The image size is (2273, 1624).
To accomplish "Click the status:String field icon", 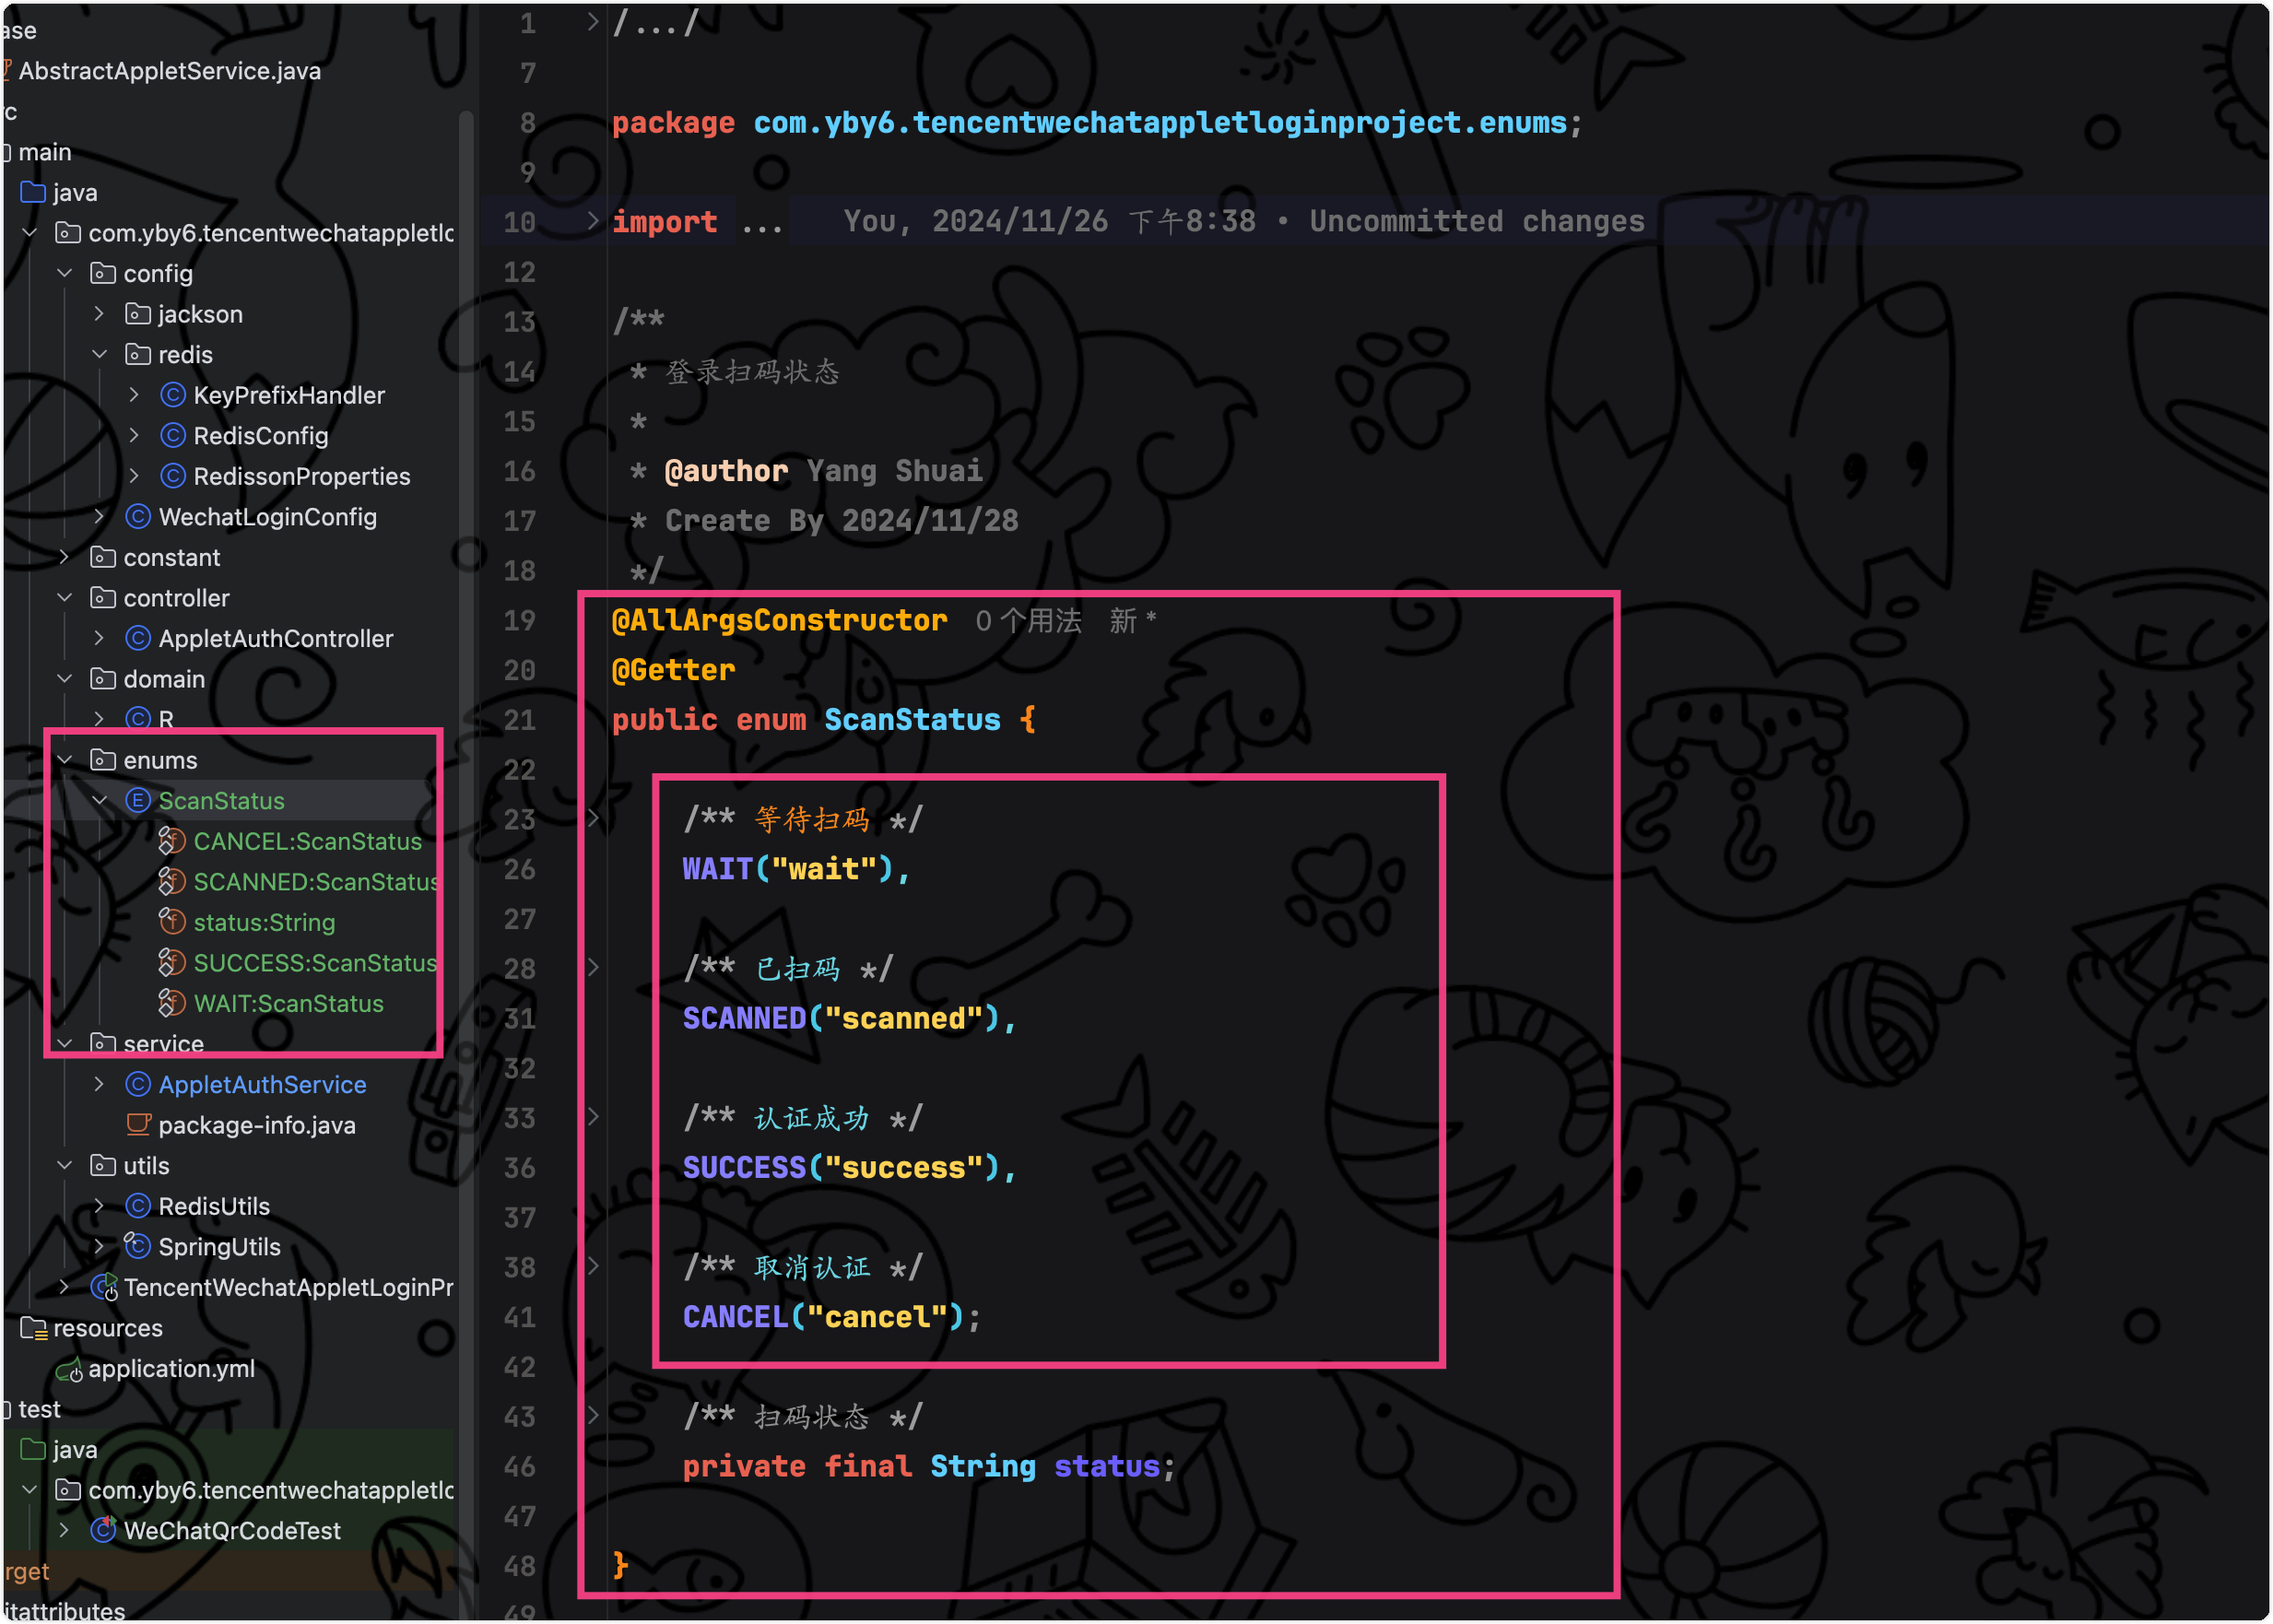I will pos(172,922).
